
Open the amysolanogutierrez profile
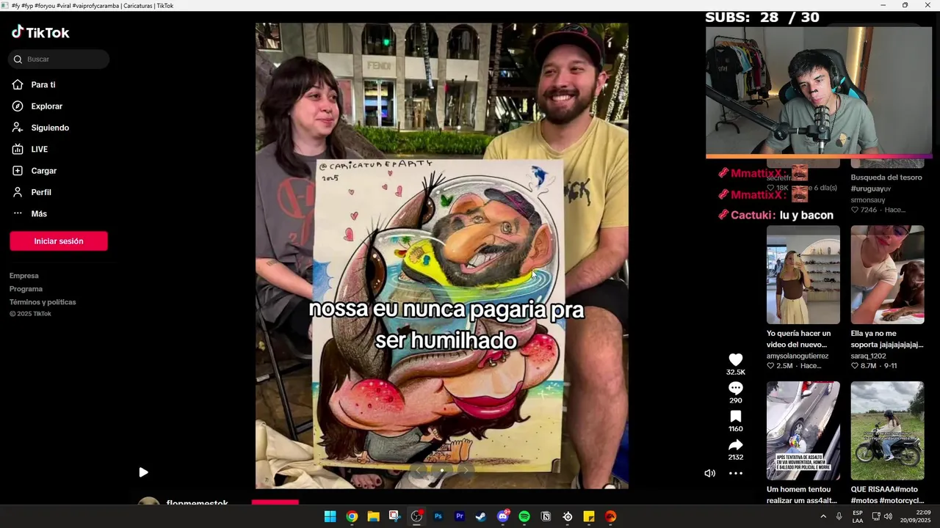tap(798, 356)
